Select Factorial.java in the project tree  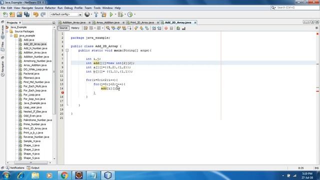[31, 73]
